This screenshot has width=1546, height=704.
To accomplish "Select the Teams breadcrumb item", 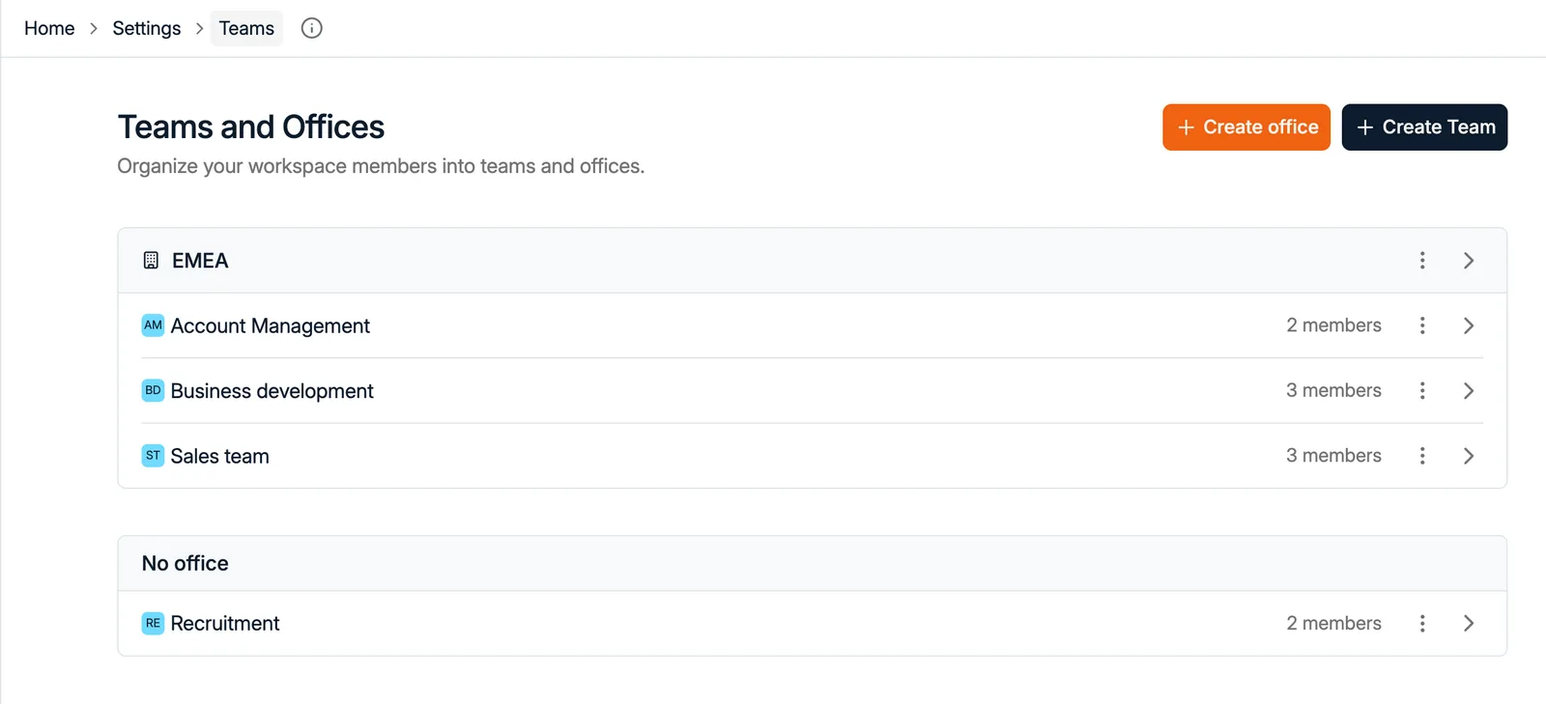I will [x=246, y=28].
